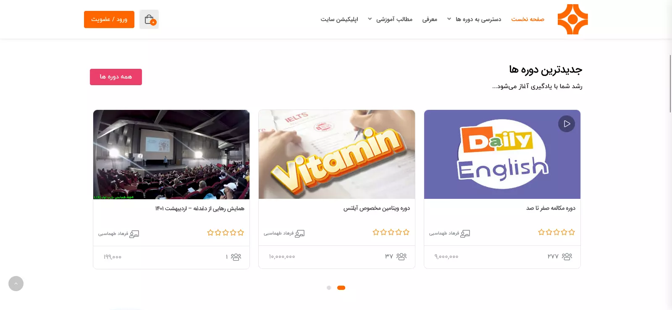The image size is (672, 310).
Task: Click students icon on Vitamin IELTS card
Action: point(402,256)
